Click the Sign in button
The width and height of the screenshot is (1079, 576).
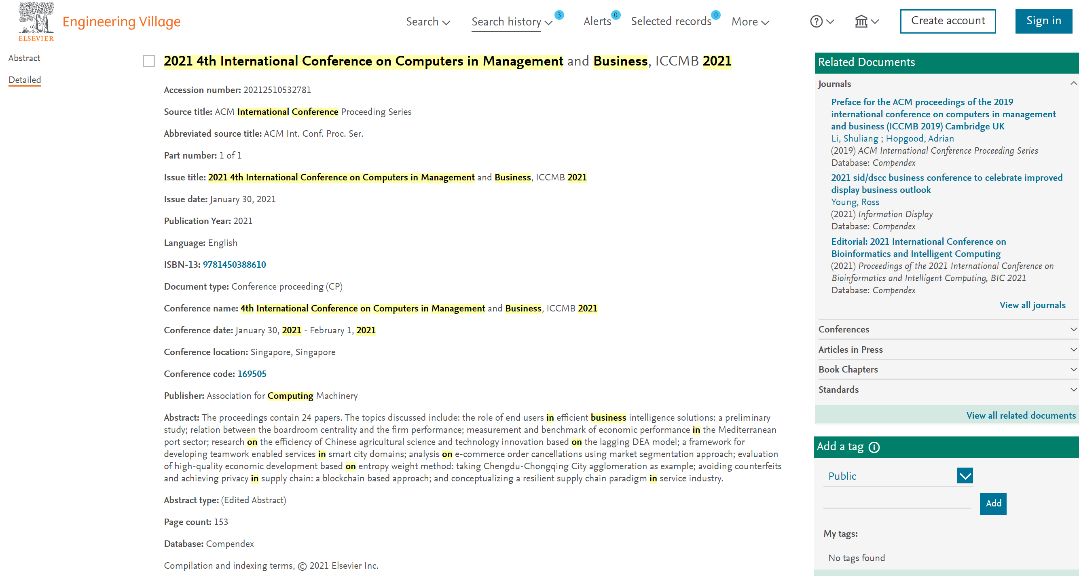pos(1043,21)
